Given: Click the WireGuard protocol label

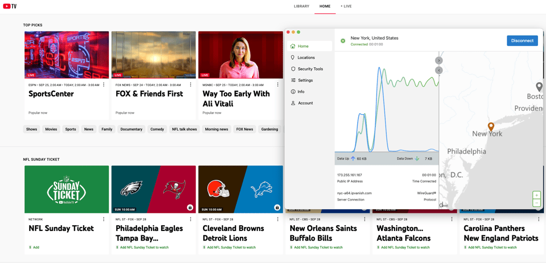Looking at the screenshot, I should point(427,193).
